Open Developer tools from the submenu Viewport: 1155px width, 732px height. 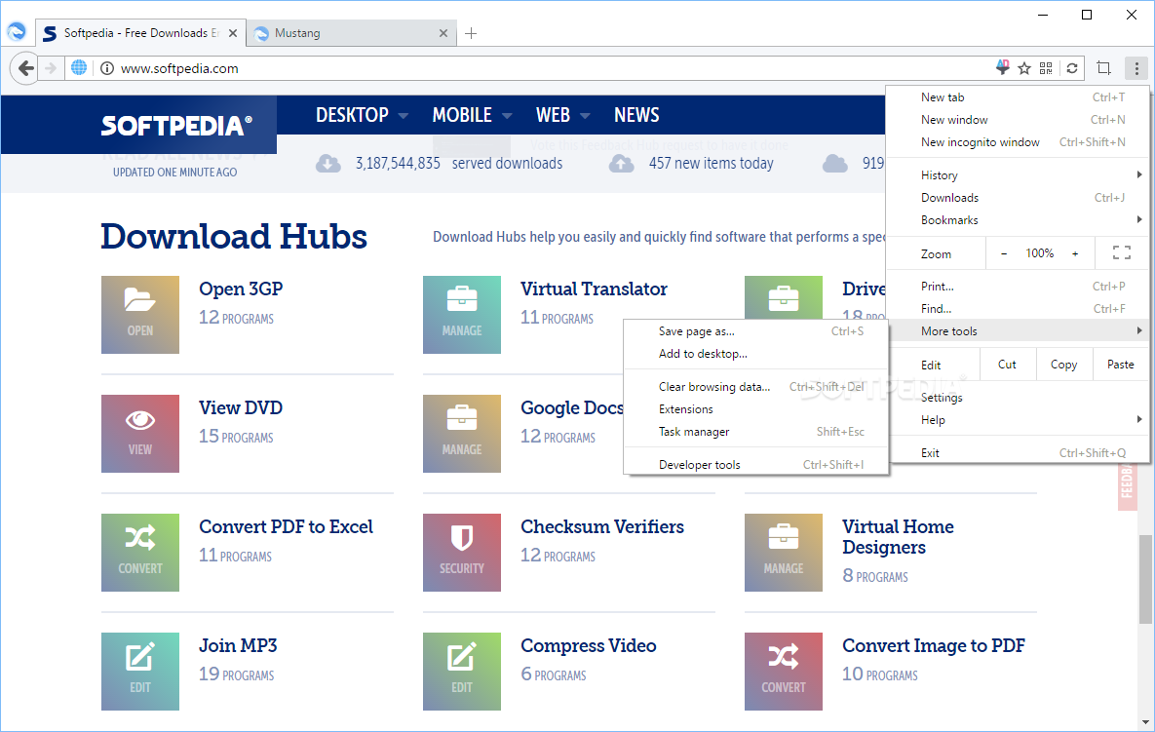point(755,465)
